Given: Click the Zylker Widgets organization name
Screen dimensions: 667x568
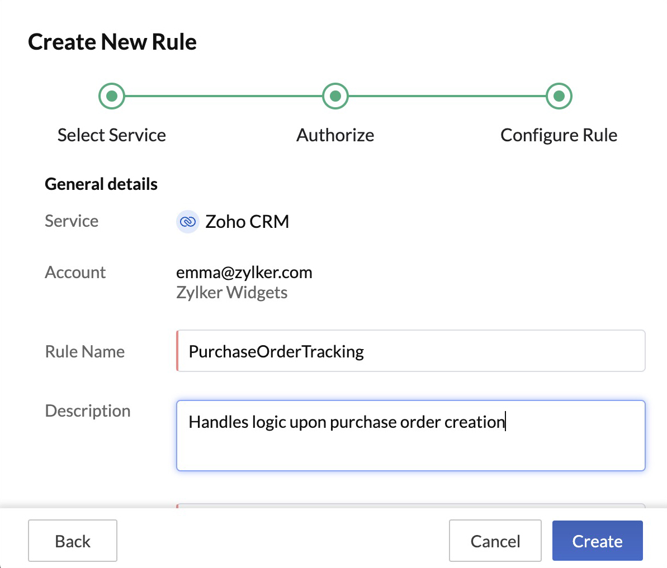Looking at the screenshot, I should (231, 292).
